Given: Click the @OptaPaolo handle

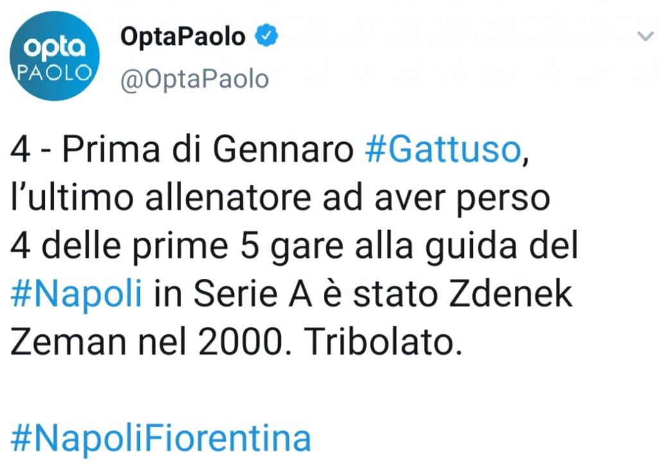Looking at the screenshot, I should [193, 78].
